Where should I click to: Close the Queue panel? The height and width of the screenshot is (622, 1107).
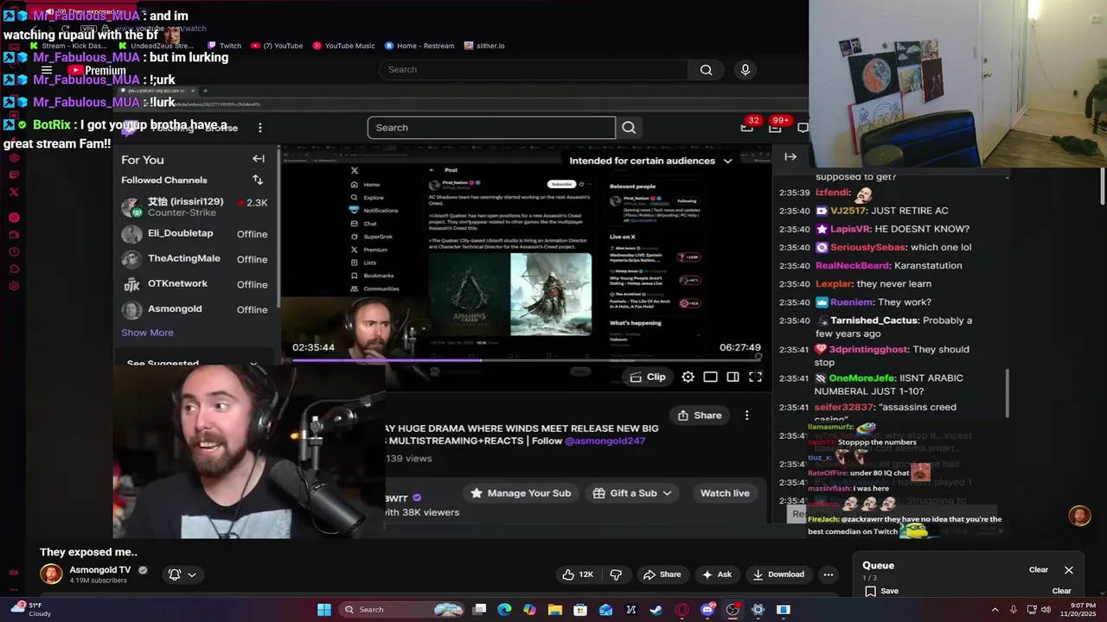click(1069, 570)
